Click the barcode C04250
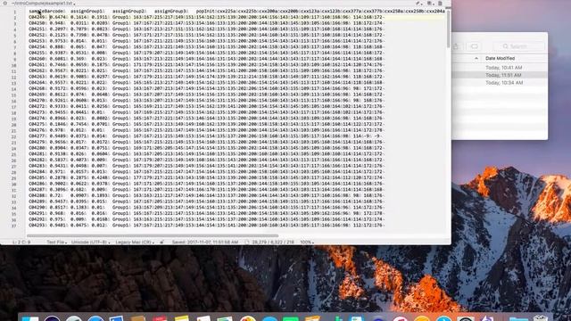 [x=37, y=23]
